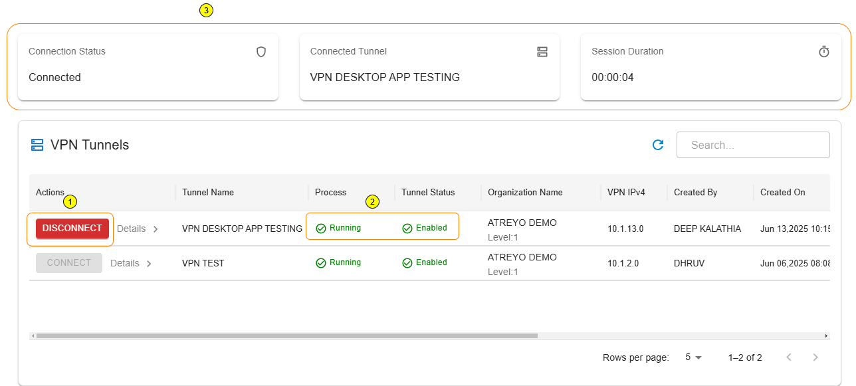This screenshot has height=386, width=856.
Task: Click the Created By column header
Action: [x=695, y=193]
